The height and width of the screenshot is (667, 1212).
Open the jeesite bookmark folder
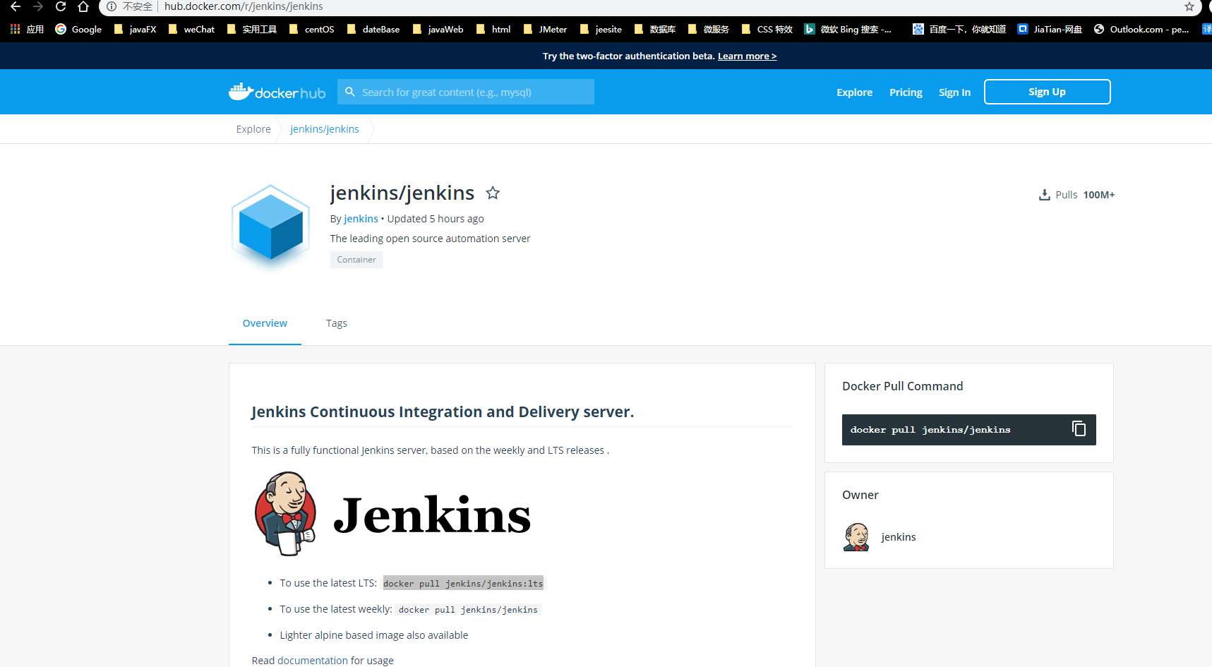(601, 29)
